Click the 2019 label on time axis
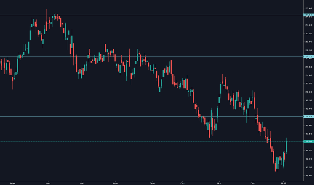 283,183
